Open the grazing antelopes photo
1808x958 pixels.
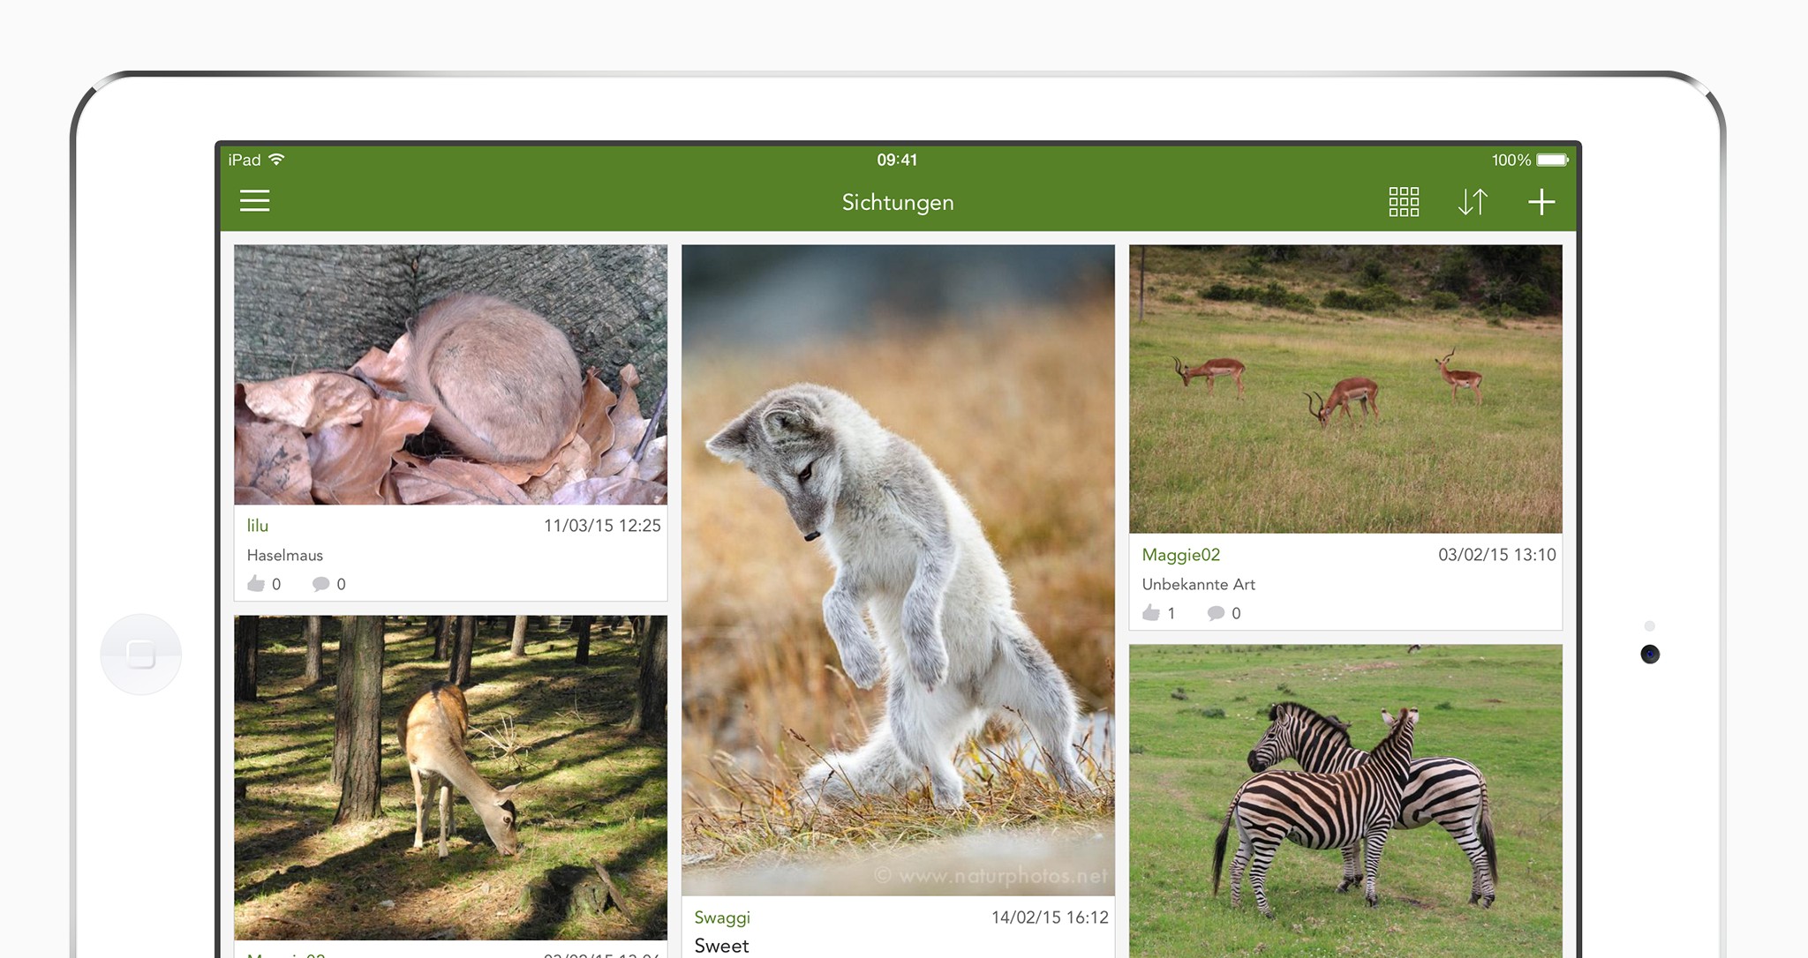point(1345,388)
